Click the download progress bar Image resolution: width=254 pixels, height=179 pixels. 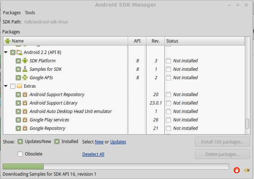[x=116, y=167]
